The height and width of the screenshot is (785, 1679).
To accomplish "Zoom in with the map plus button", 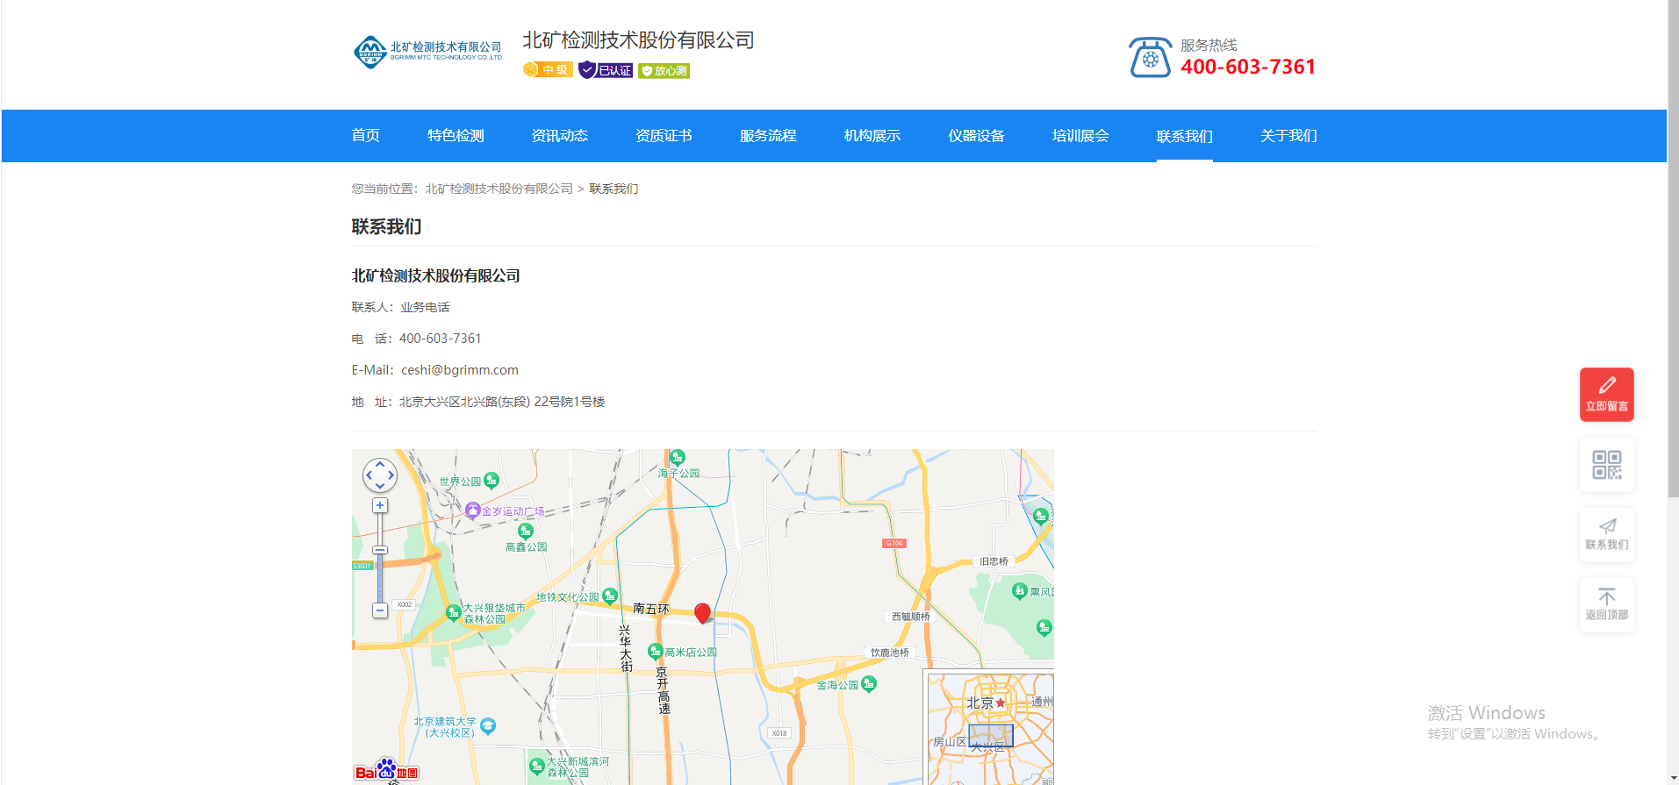I will [x=380, y=505].
